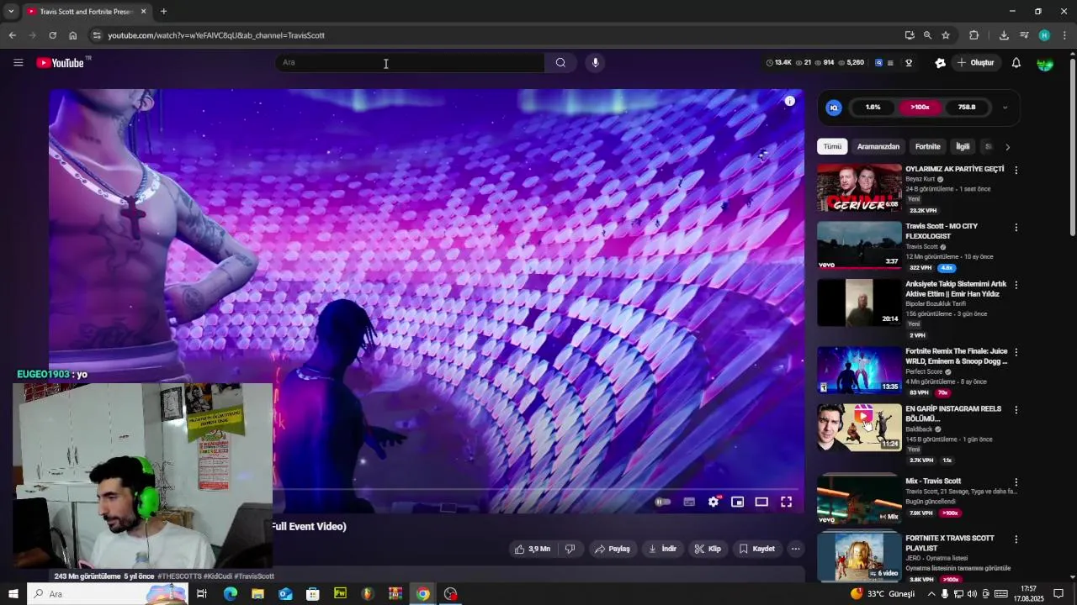
Task: Click the Paylaş share button
Action: click(x=613, y=549)
